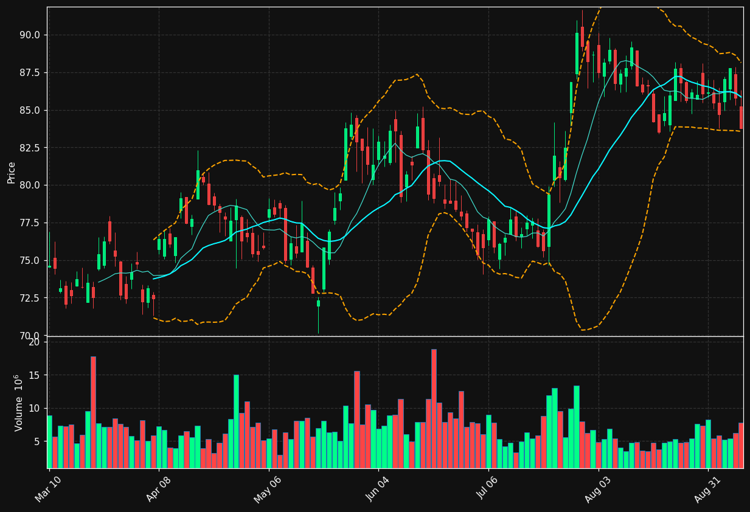The image size is (750, 512).
Task: Click the volume axis tick 10
Action: (x=34, y=409)
